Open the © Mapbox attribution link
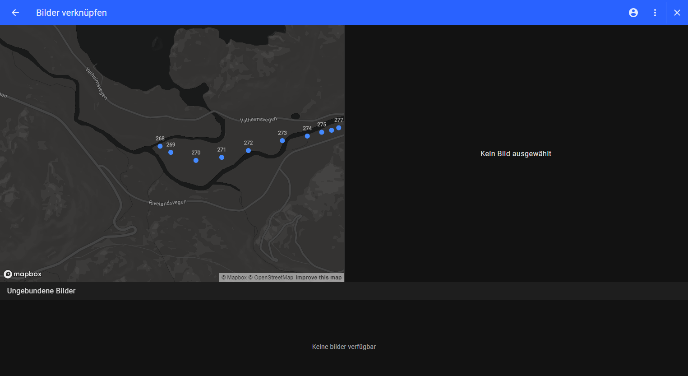This screenshot has height=376, width=688. coord(234,278)
